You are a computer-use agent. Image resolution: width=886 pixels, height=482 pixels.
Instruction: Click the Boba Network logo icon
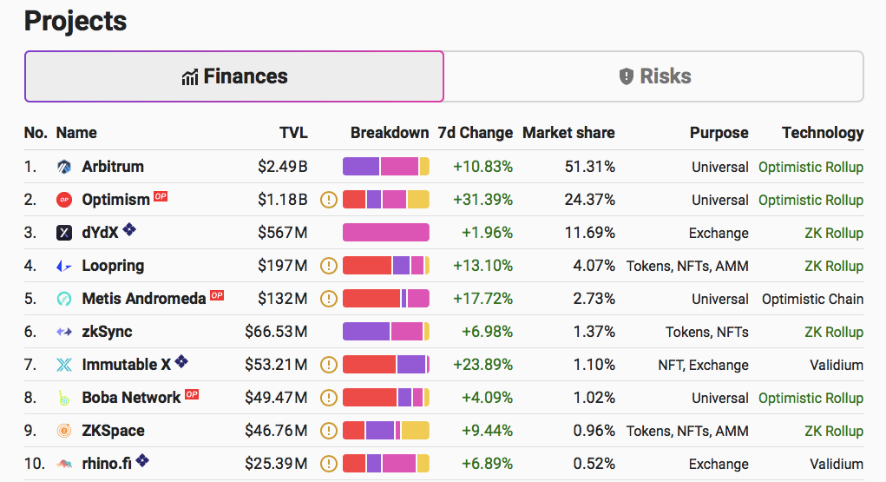[x=64, y=398]
